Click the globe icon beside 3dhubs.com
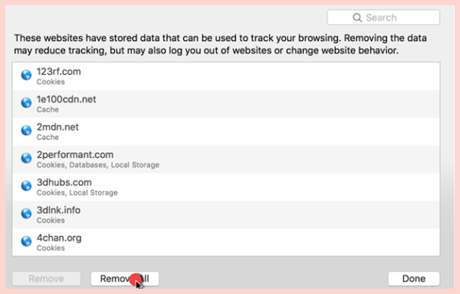Screen dimensions: 460x294 (x=26, y=185)
